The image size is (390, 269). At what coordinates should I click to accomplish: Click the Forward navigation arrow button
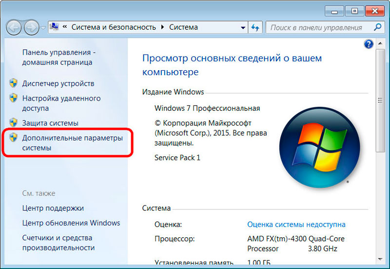pos(31,27)
